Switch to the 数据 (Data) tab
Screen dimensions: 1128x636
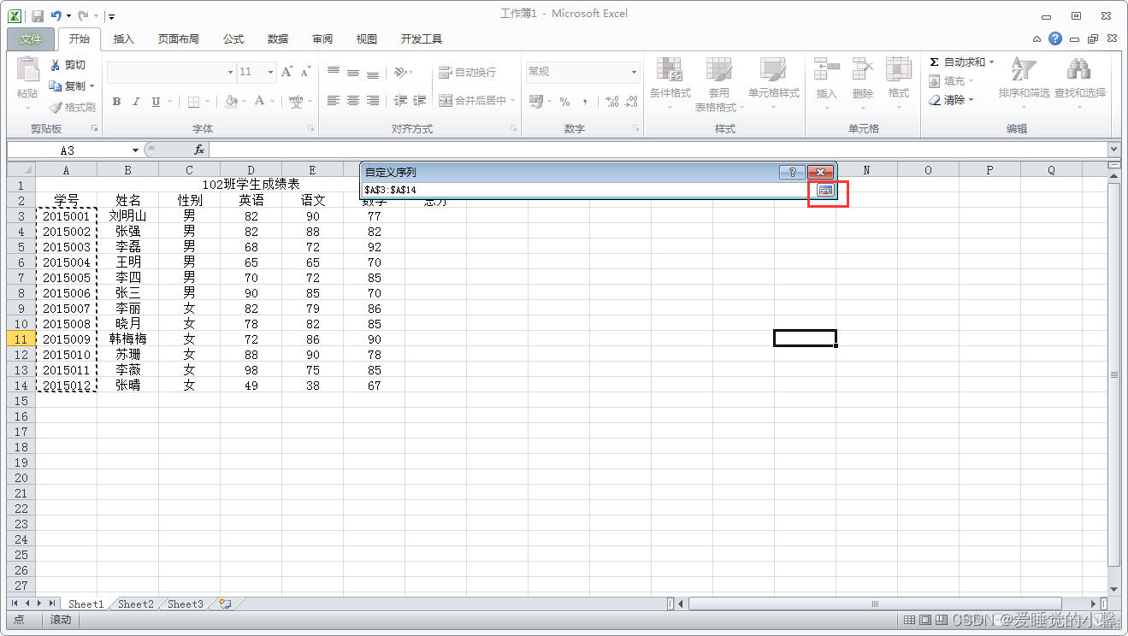tap(278, 39)
